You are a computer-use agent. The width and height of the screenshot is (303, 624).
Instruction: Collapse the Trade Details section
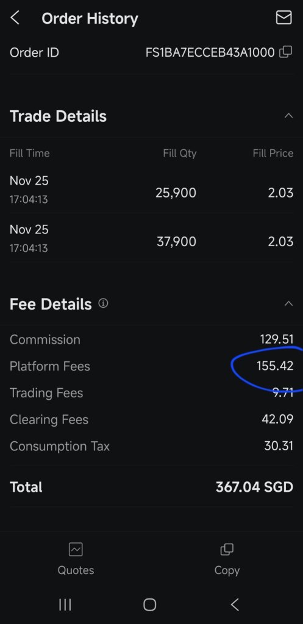click(288, 116)
